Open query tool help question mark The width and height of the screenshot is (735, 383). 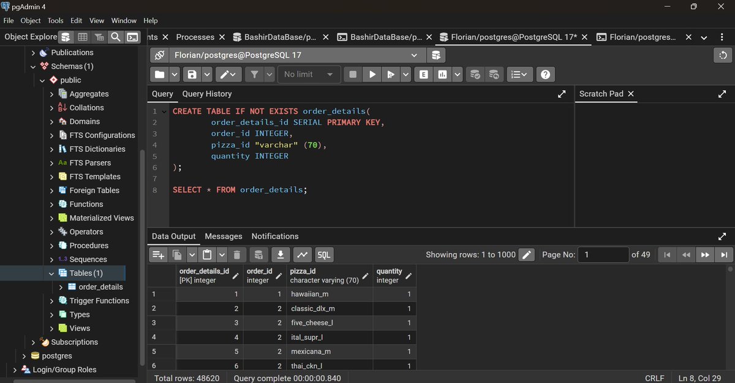click(x=545, y=74)
